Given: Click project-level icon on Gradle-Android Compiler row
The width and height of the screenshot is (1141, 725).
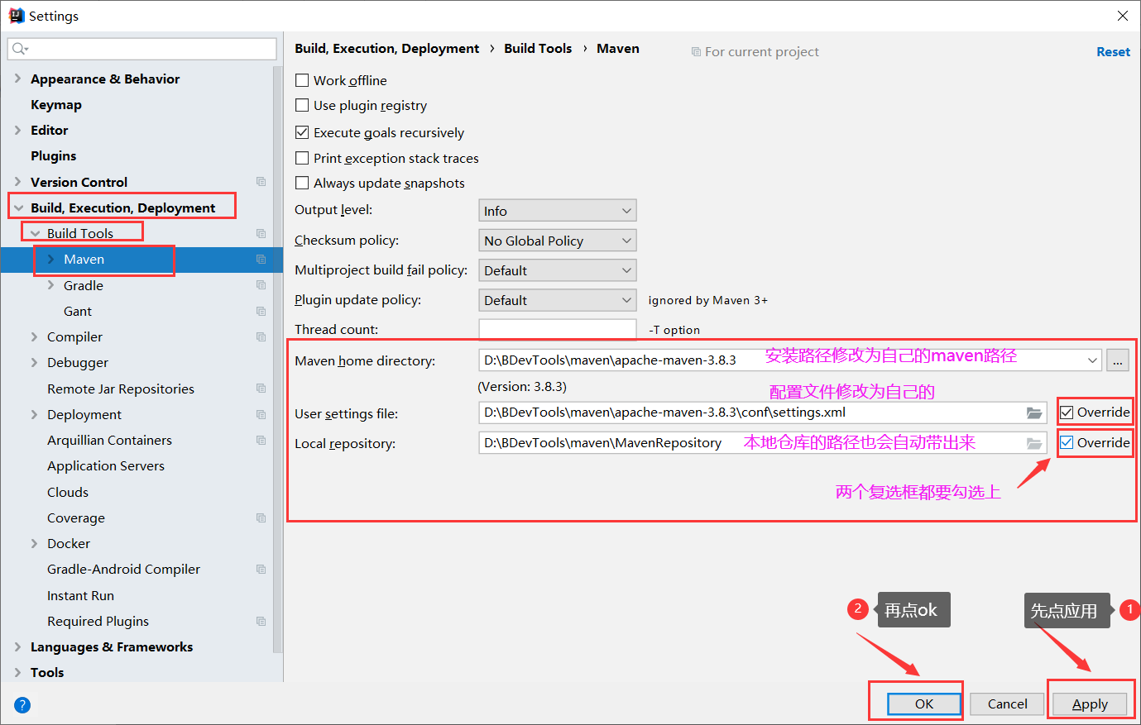Looking at the screenshot, I should click(x=261, y=569).
